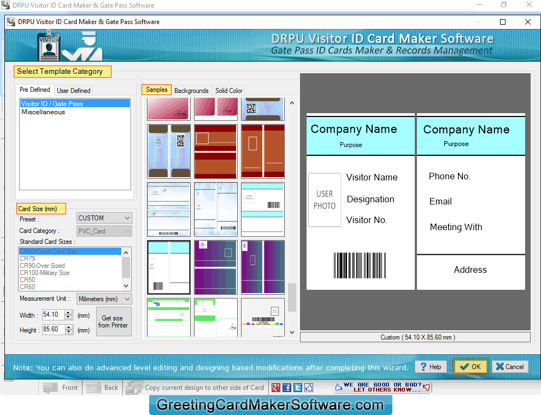Click the Width value field

click(54, 314)
